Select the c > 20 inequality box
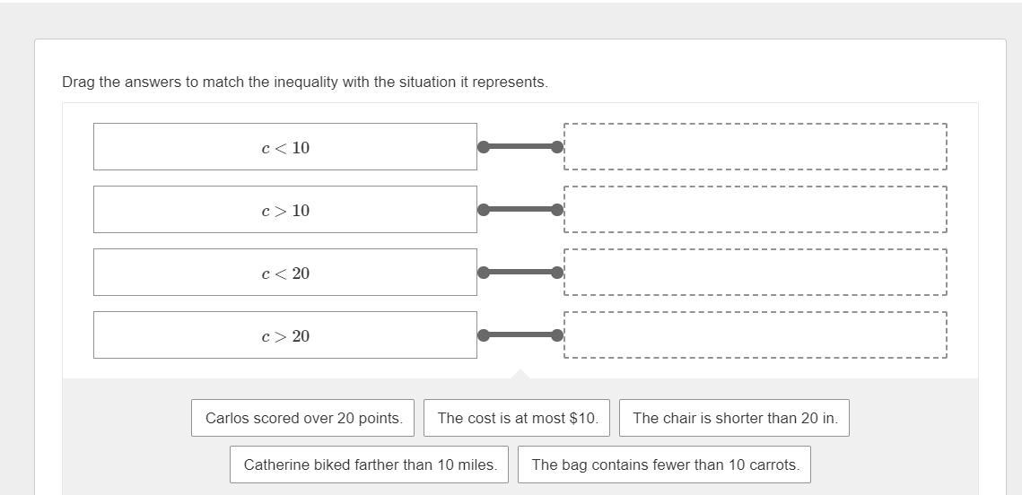 [285, 335]
